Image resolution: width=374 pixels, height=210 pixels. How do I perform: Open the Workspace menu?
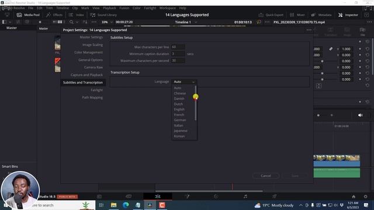pyautogui.click(x=168, y=8)
